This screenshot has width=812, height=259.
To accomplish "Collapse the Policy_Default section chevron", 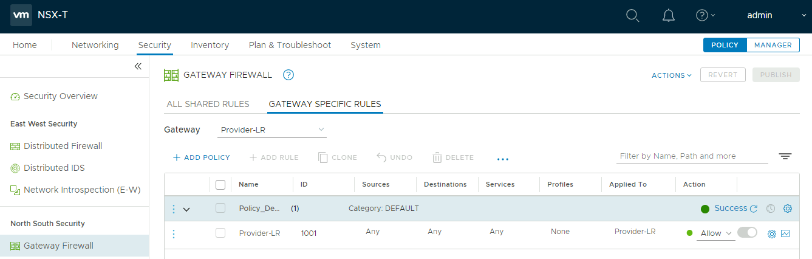I will click(186, 209).
